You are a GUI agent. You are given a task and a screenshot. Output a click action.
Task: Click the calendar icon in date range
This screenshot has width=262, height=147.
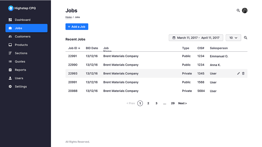[174, 38]
